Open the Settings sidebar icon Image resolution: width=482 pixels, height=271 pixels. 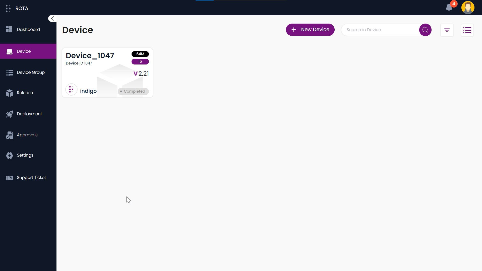(9, 155)
